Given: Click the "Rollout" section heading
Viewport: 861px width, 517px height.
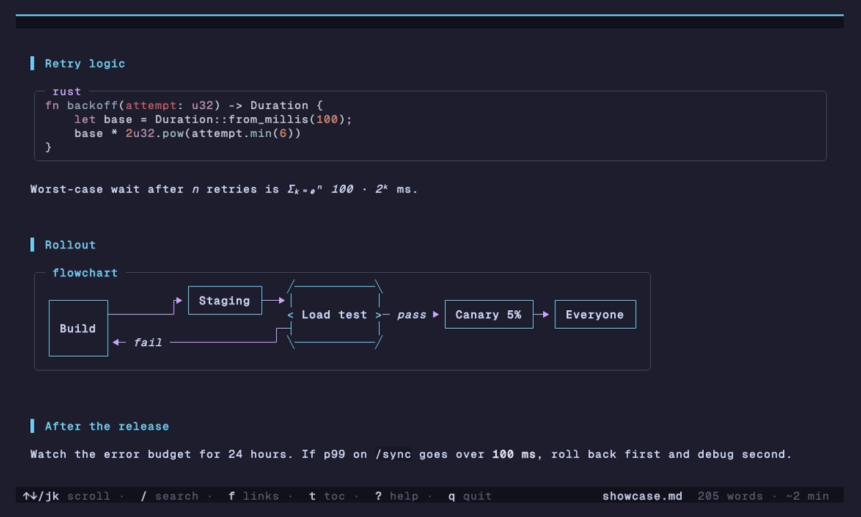Looking at the screenshot, I should pyautogui.click(x=70, y=245).
